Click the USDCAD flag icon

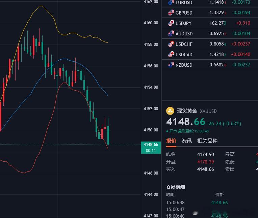[171, 54]
